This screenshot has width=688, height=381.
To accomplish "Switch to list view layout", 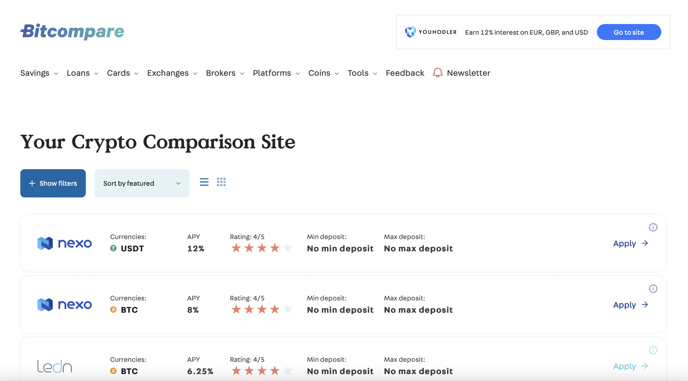I will click(204, 182).
